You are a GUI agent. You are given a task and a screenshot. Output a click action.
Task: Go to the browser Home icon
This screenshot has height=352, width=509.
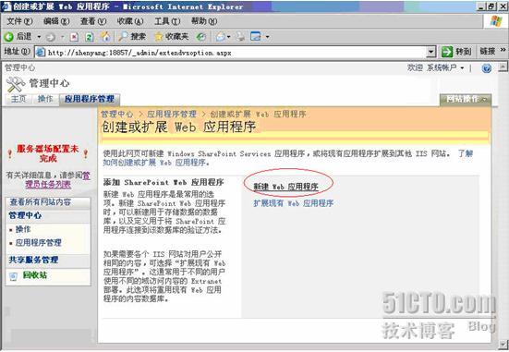pyautogui.click(x=105, y=37)
